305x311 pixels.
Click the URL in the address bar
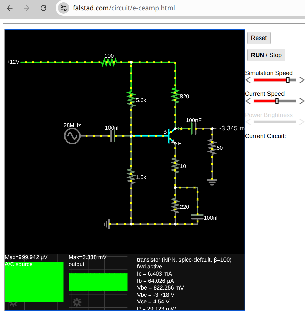tap(124, 8)
